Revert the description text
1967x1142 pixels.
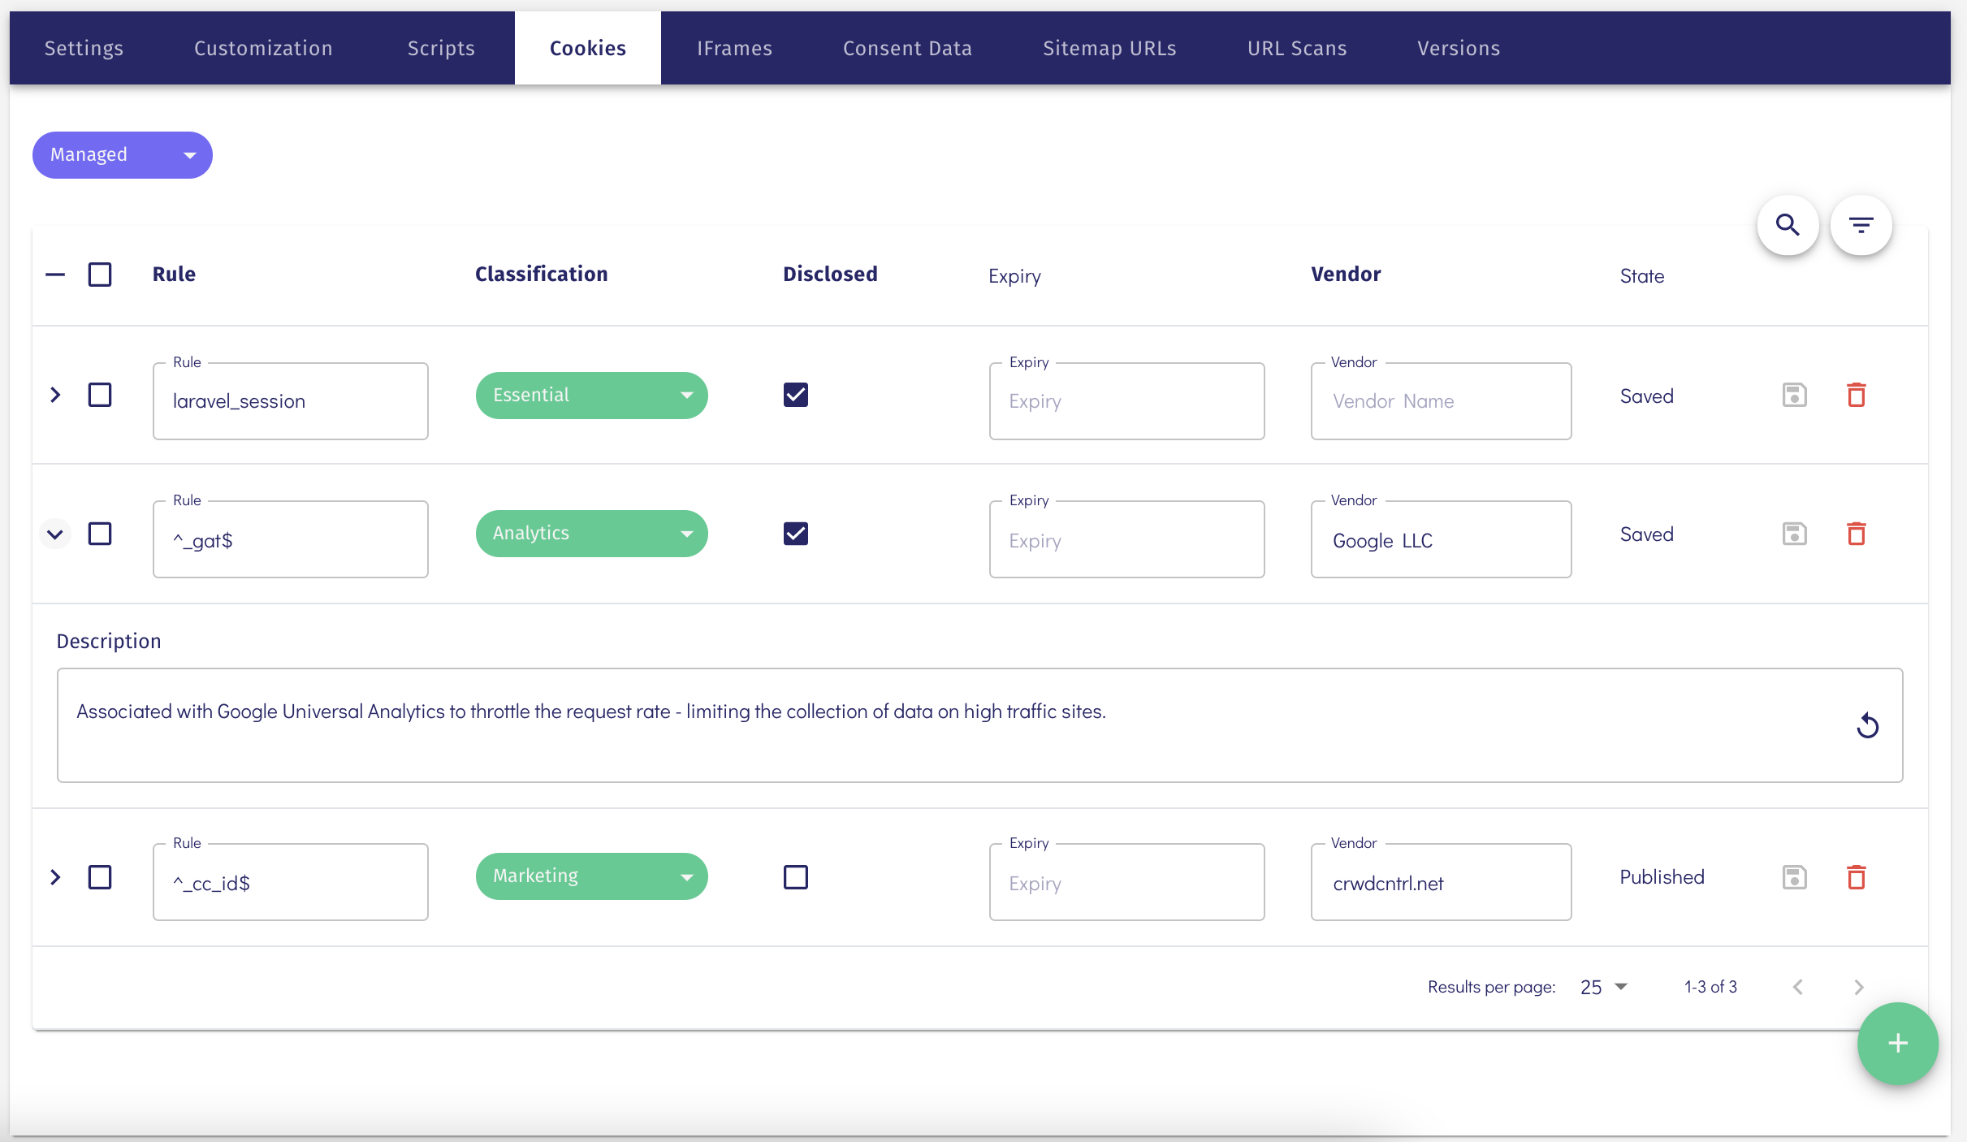pyautogui.click(x=1867, y=725)
